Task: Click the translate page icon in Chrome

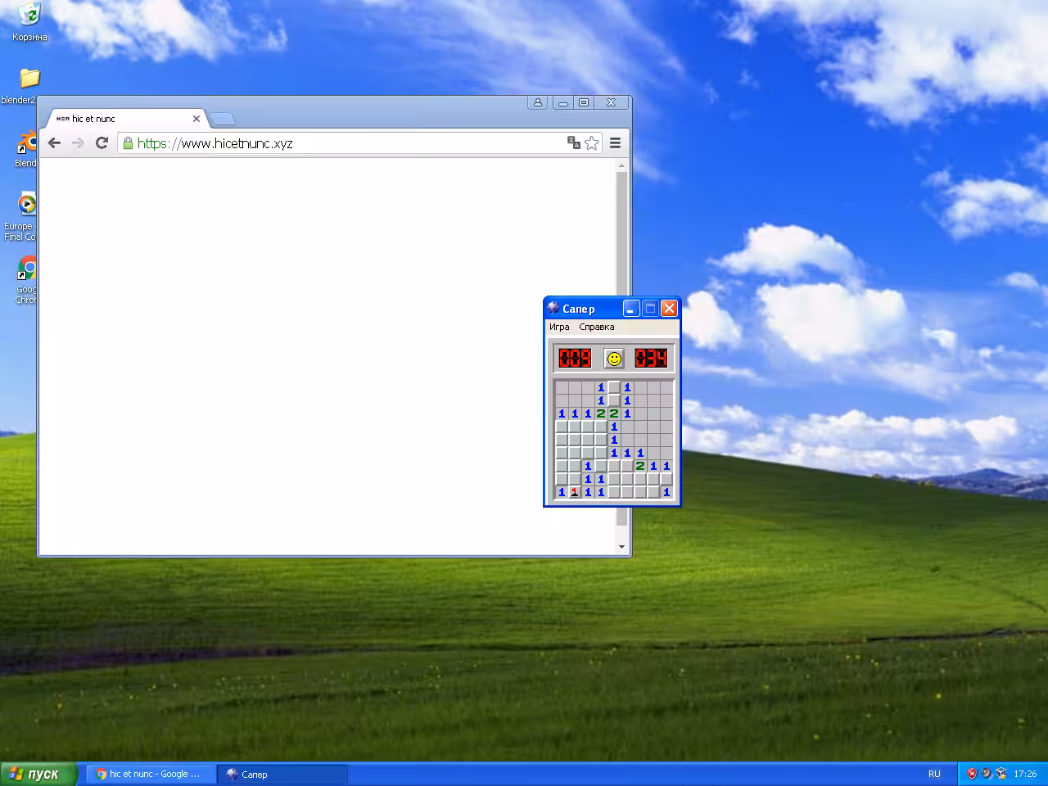Action: [x=573, y=142]
